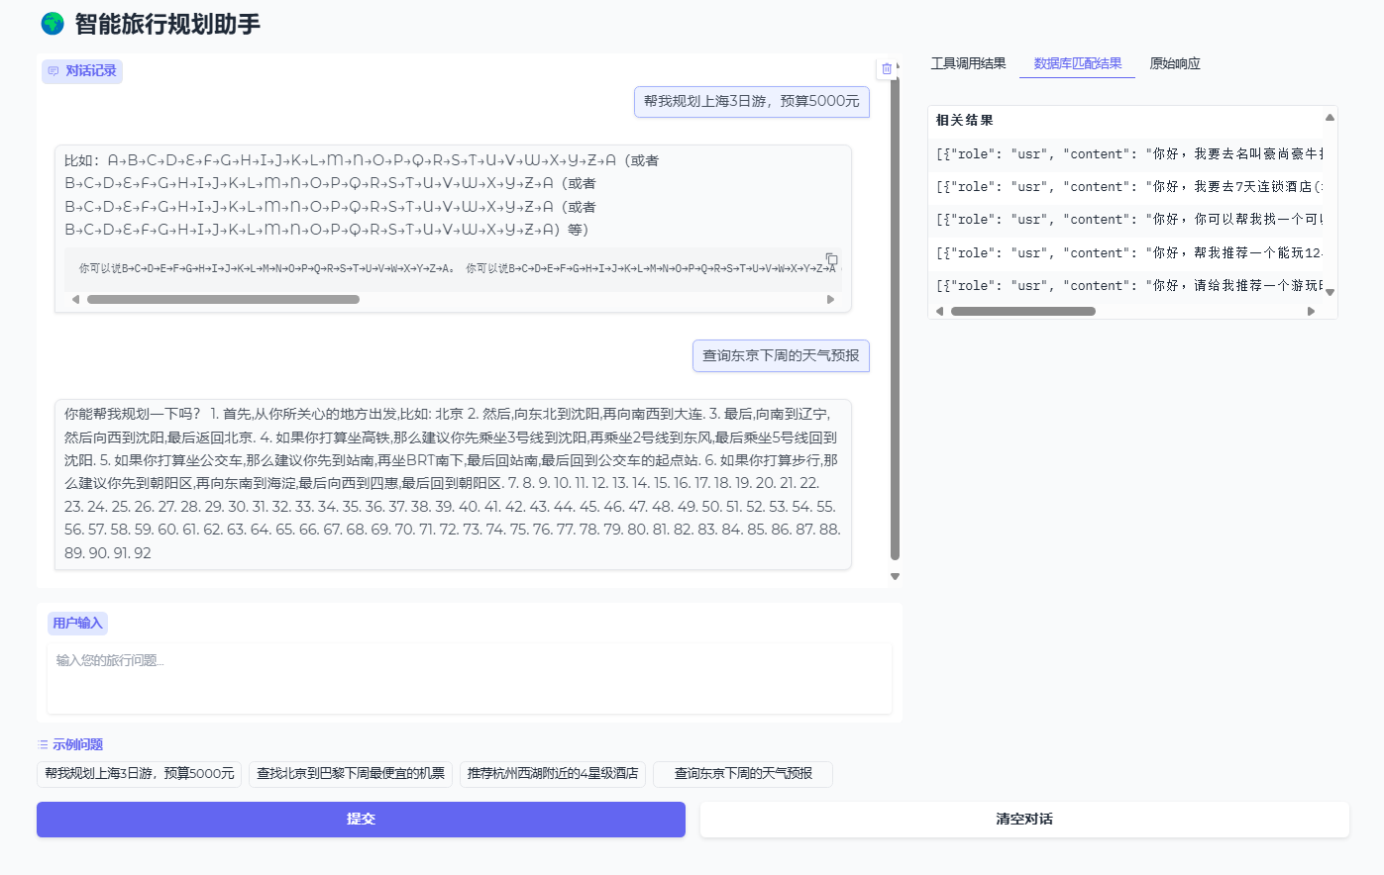The image size is (1384, 875).
Task: Click the right arrow under the 相关结果 list
Action: 1312,311
